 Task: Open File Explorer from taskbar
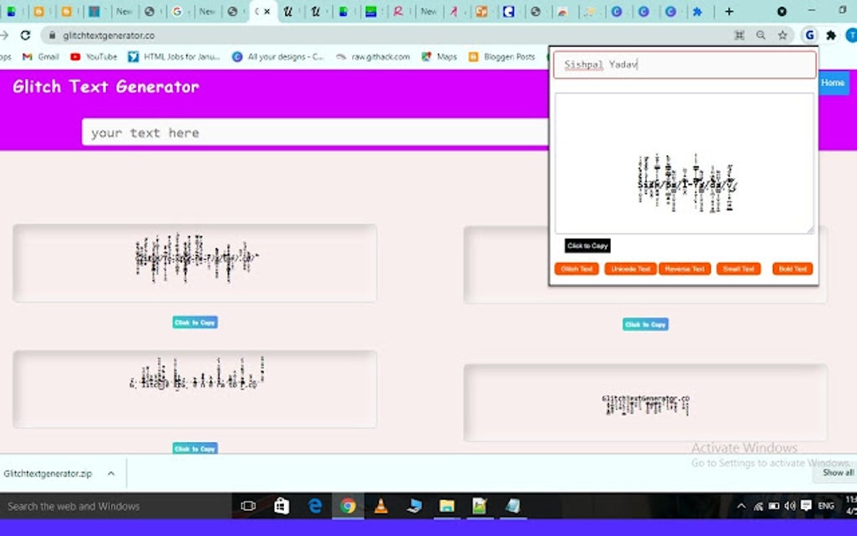(446, 506)
